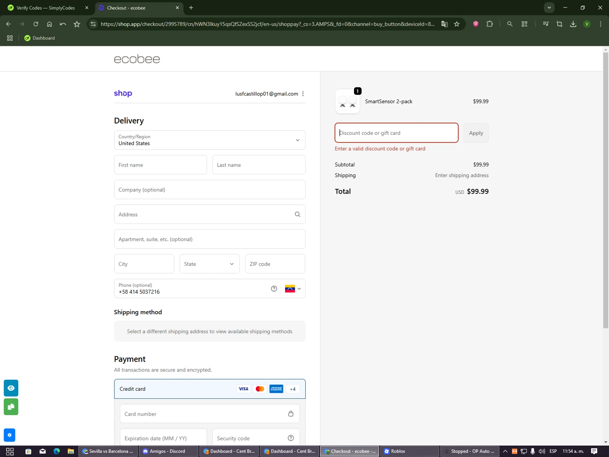Click the Shop logo
The image size is (609, 457).
click(x=123, y=93)
